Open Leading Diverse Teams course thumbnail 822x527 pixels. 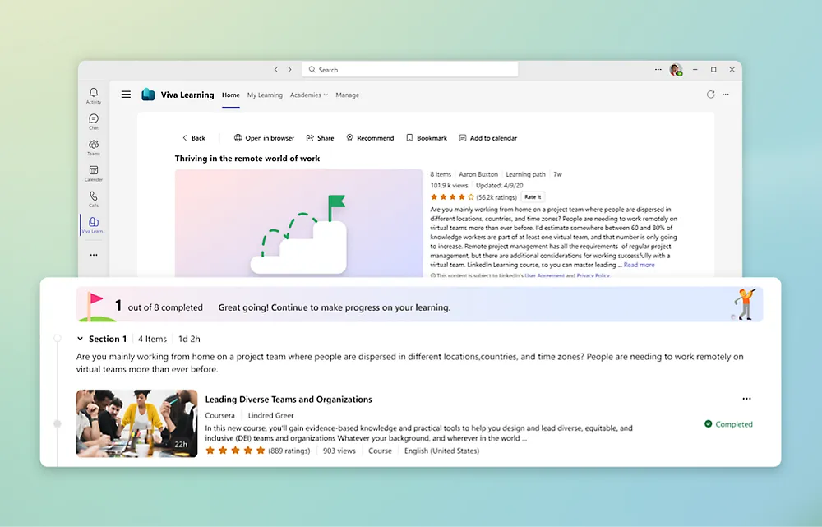click(136, 423)
